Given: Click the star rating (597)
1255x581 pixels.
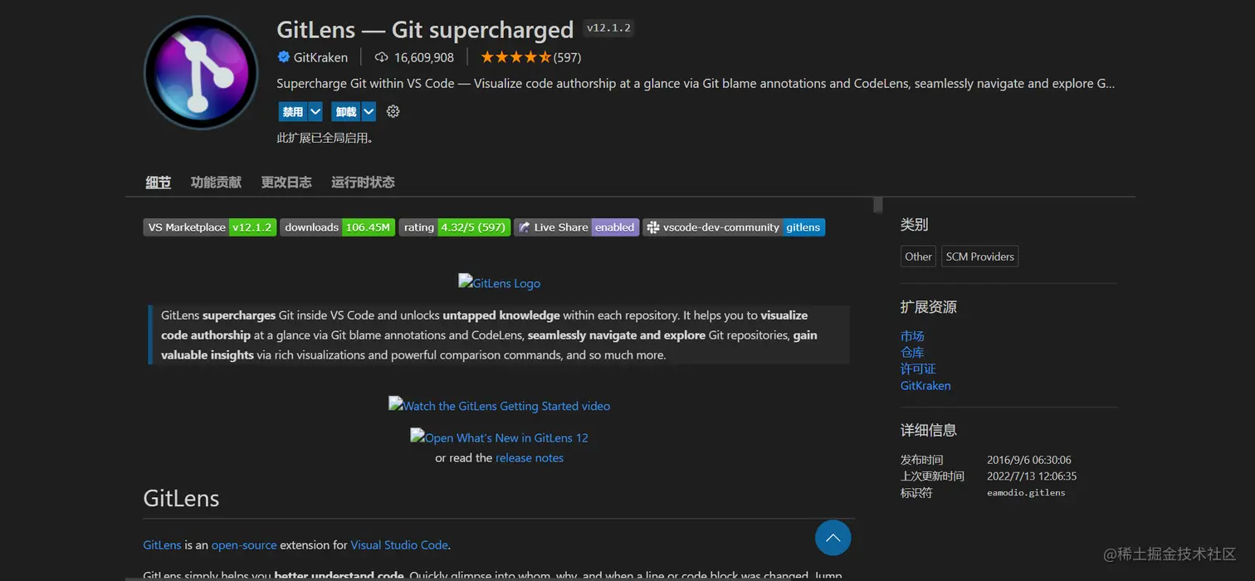Looking at the screenshot, I should [x=530, y=57].
